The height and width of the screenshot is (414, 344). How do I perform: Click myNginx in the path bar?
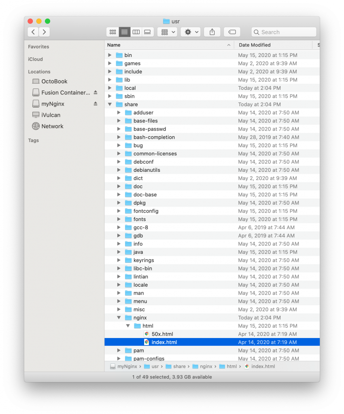(124, 366)
